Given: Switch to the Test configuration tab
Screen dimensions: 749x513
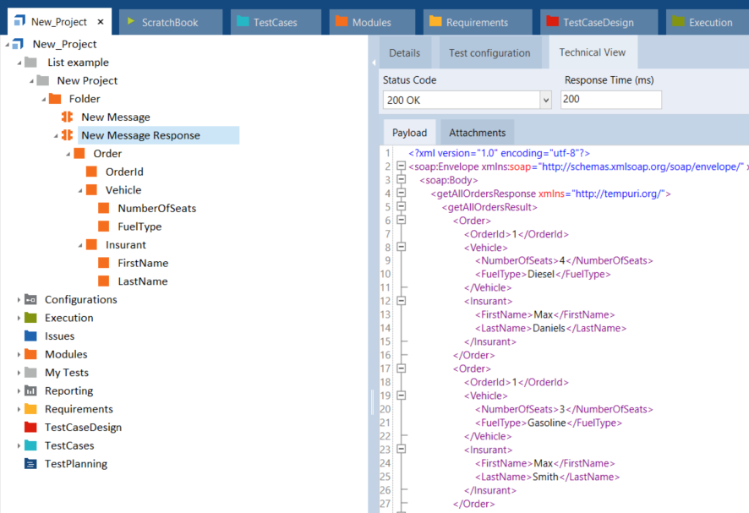Looking at the screenshot, I should pos(489,52).
